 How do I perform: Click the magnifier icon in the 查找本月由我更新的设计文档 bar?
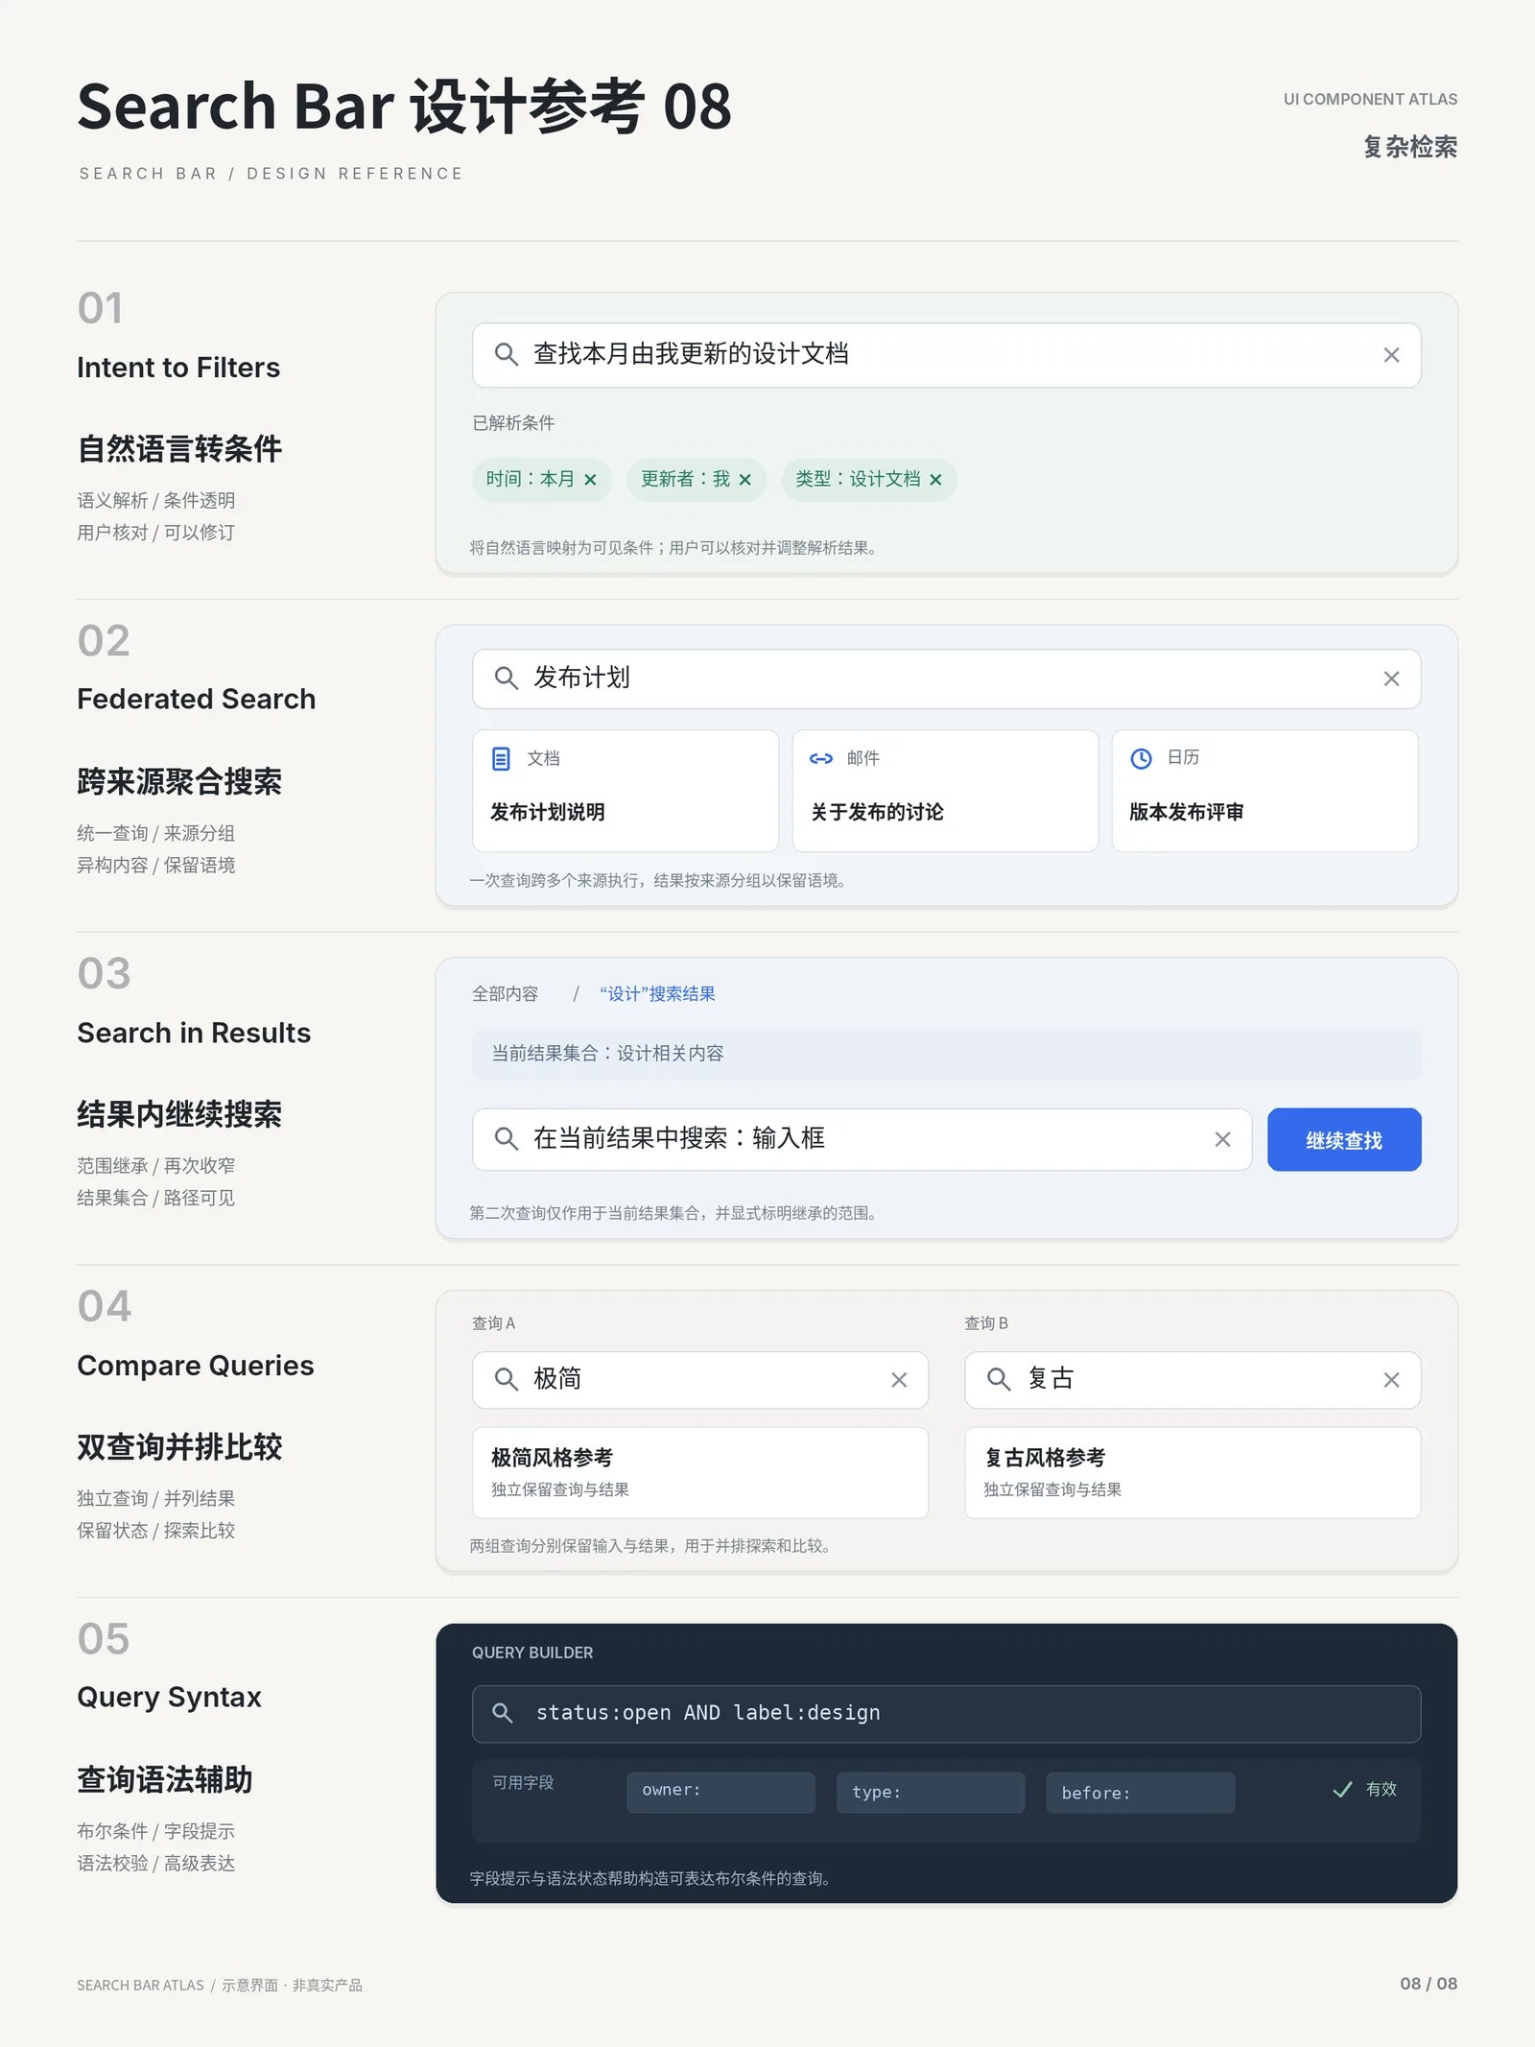click(506, 354)
